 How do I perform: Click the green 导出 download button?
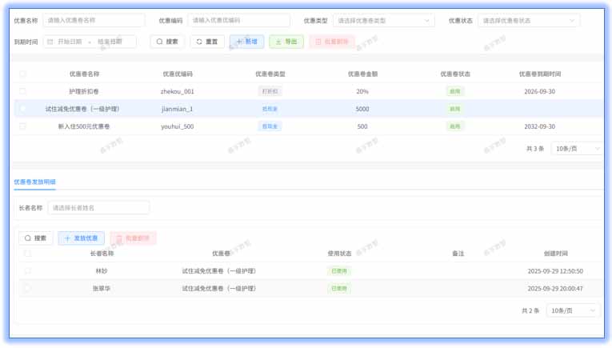[286, 42]
